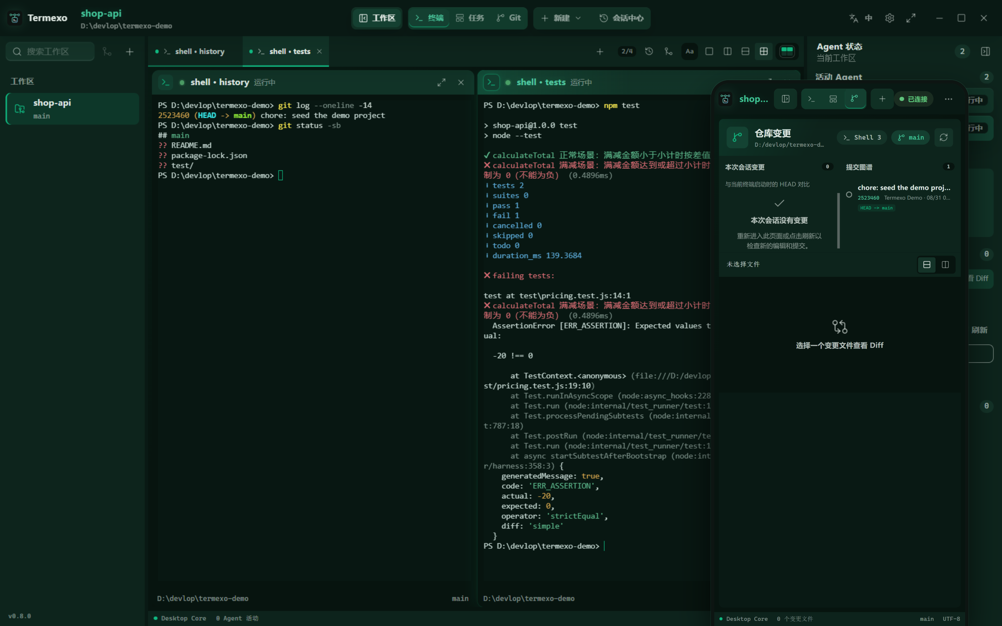Switch to the 任务 tasks view
1002x626 pixels.
[x=470, y=18]
